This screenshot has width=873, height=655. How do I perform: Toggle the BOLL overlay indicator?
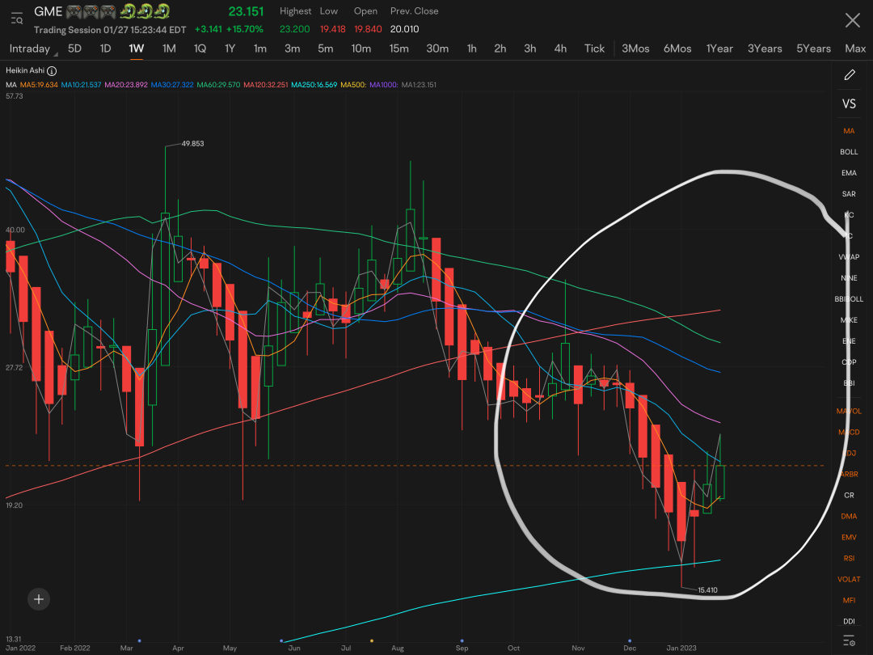849,151
